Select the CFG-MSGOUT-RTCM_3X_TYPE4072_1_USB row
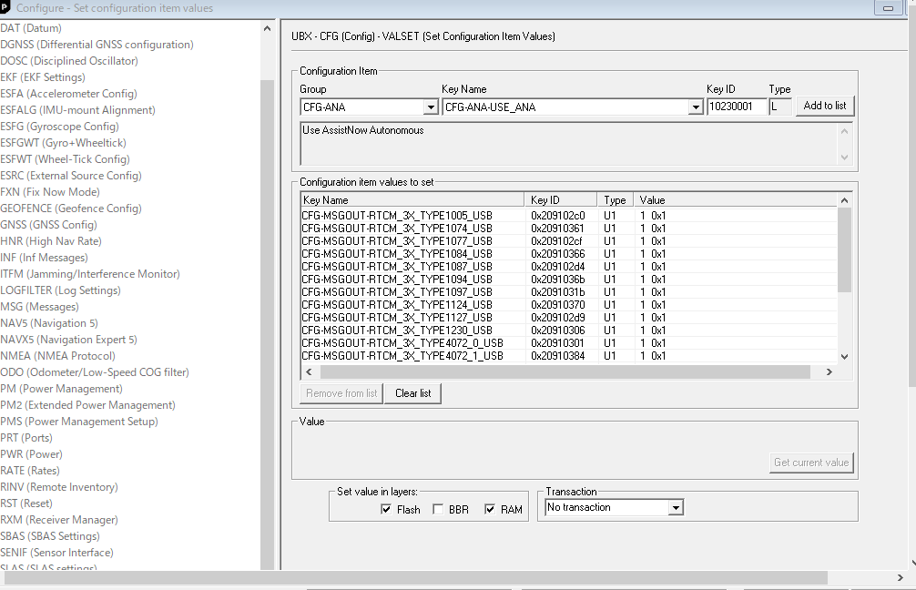The height and width of the screenshot is (590, 916). (x=569, y=356)
